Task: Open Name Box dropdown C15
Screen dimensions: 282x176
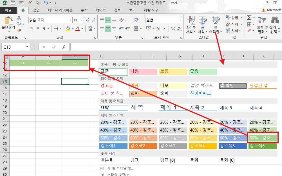Action: 27,47
